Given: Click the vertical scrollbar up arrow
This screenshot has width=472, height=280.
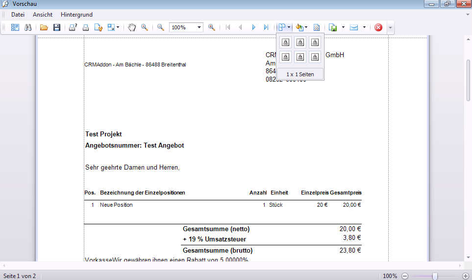Looking at the screenshot, I should tap(468, 39).
